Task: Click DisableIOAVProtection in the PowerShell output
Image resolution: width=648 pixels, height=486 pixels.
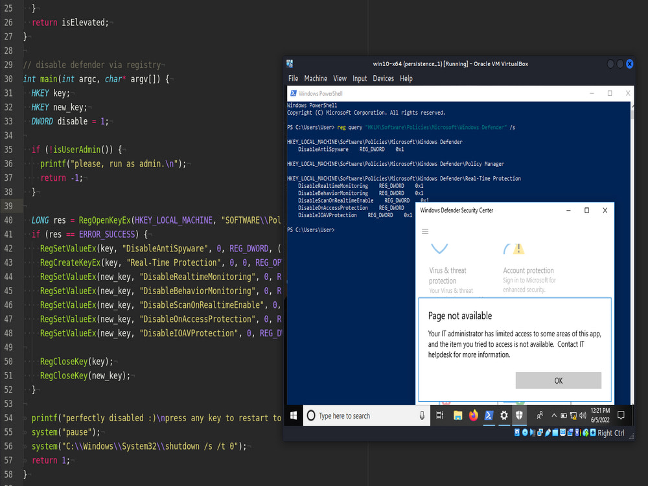Action: point(327,215)
